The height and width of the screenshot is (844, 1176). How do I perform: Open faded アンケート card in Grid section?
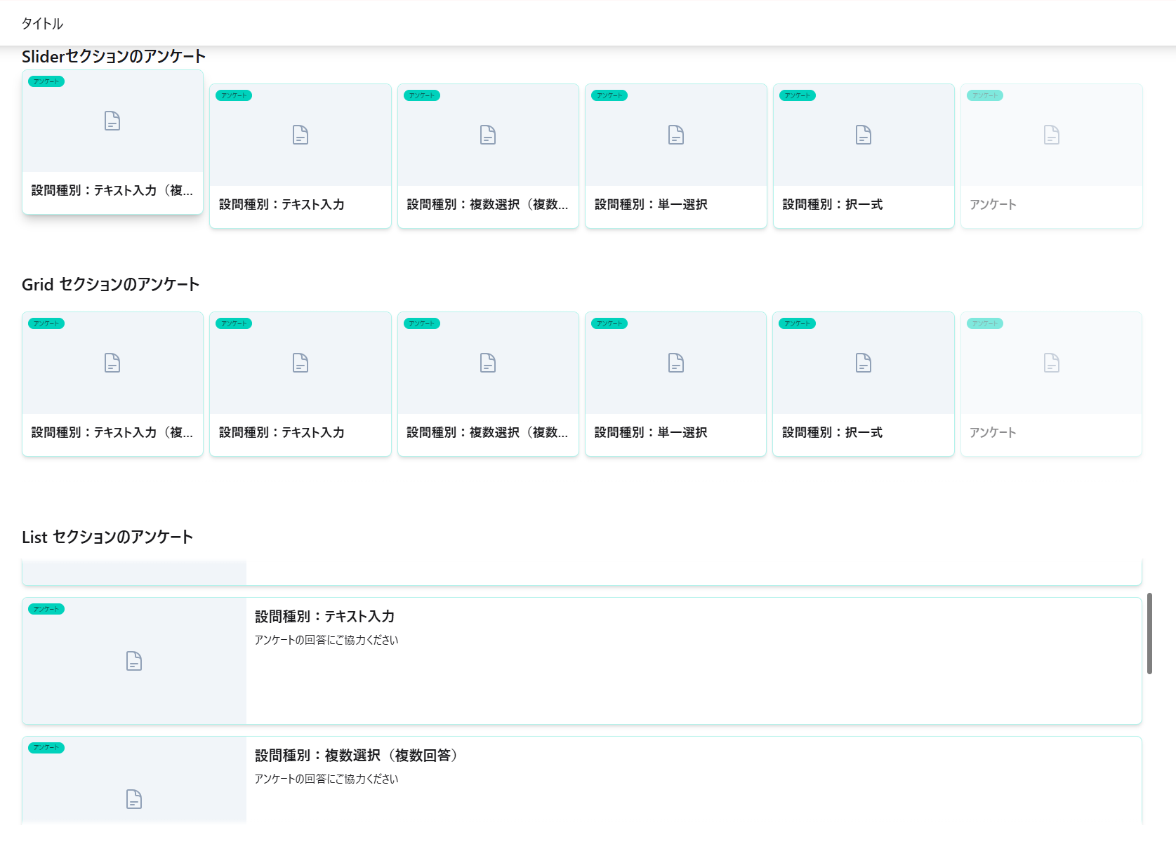[1051, 384]
